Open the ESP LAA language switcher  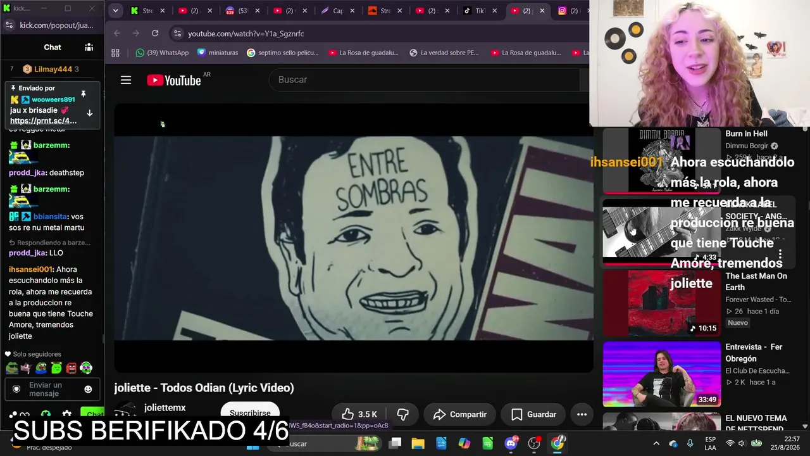point(710,443)
